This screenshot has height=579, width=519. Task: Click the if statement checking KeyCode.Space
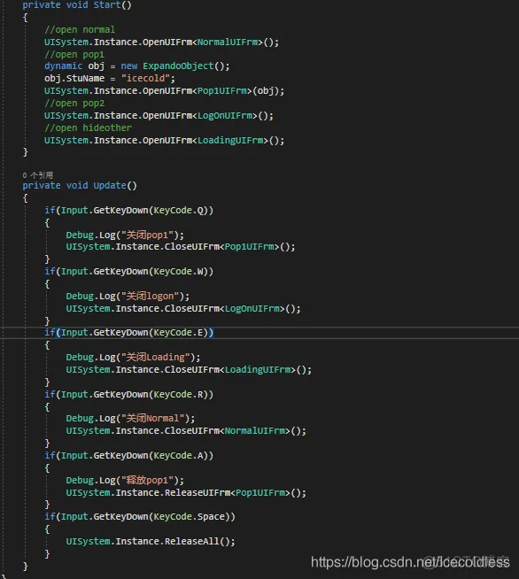pyautogui.click(x=140, y=517)
